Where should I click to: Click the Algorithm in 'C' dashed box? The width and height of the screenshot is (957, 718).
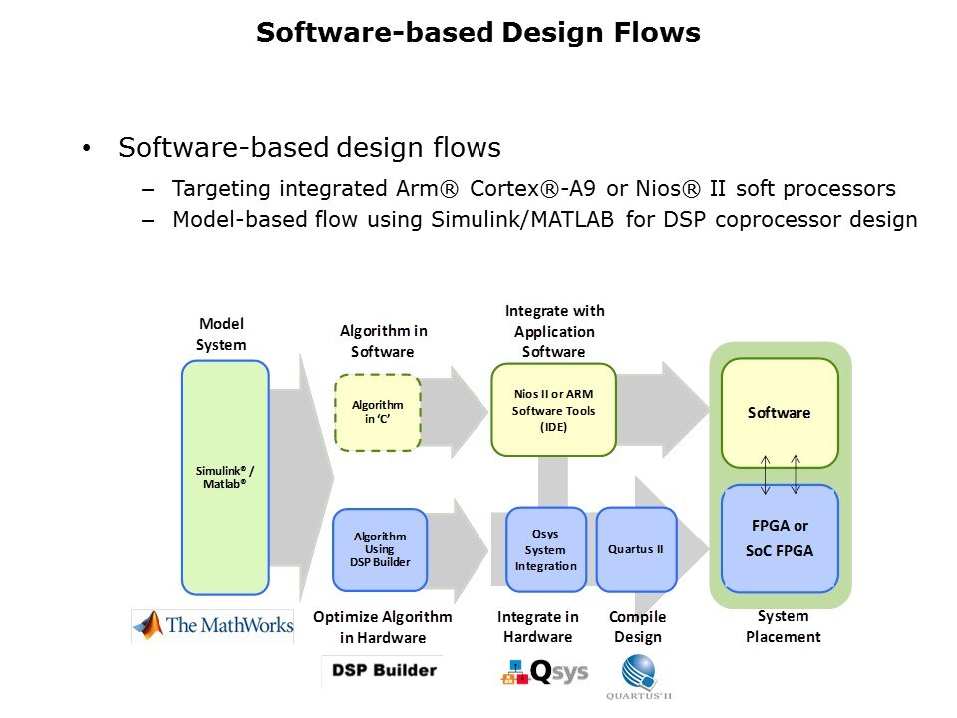(x=378, y=412)
